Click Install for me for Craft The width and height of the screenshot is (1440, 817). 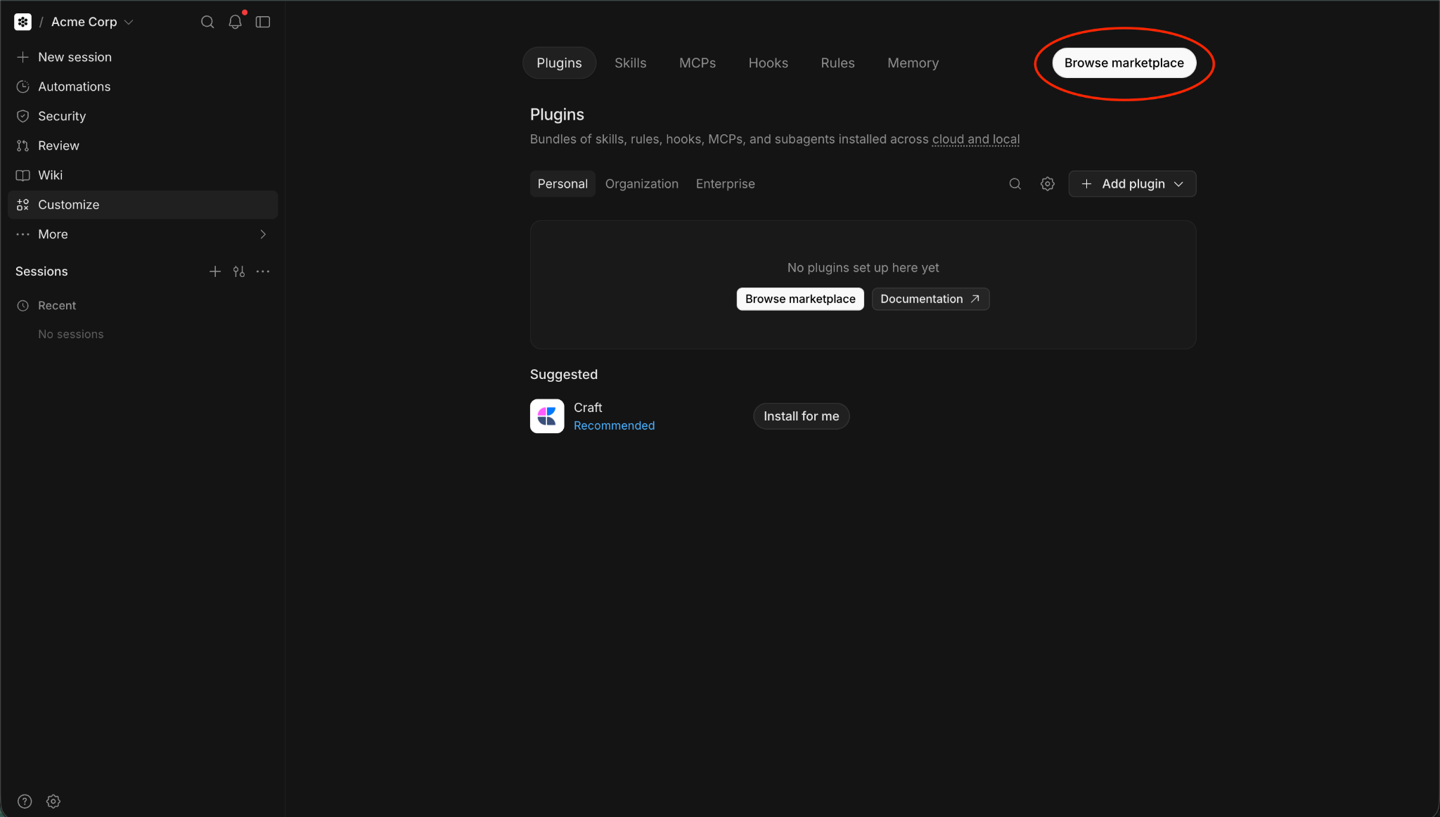point(802,416)
